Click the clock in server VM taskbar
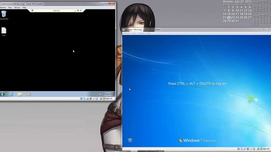This screenshot has height=152, width=271. pyautogui.click(x=108, y=94)
